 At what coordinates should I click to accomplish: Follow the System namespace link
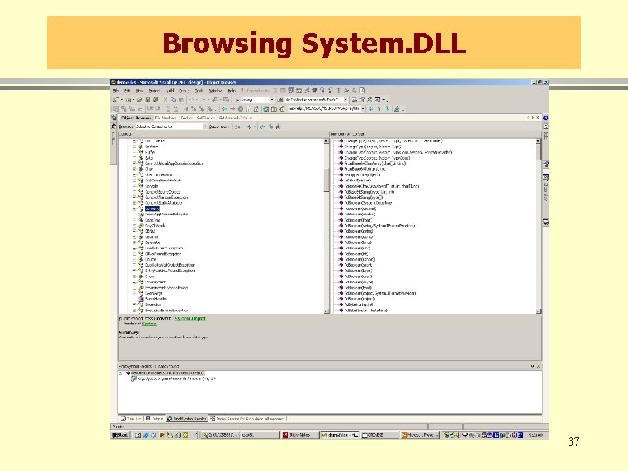tap(149, 324)
